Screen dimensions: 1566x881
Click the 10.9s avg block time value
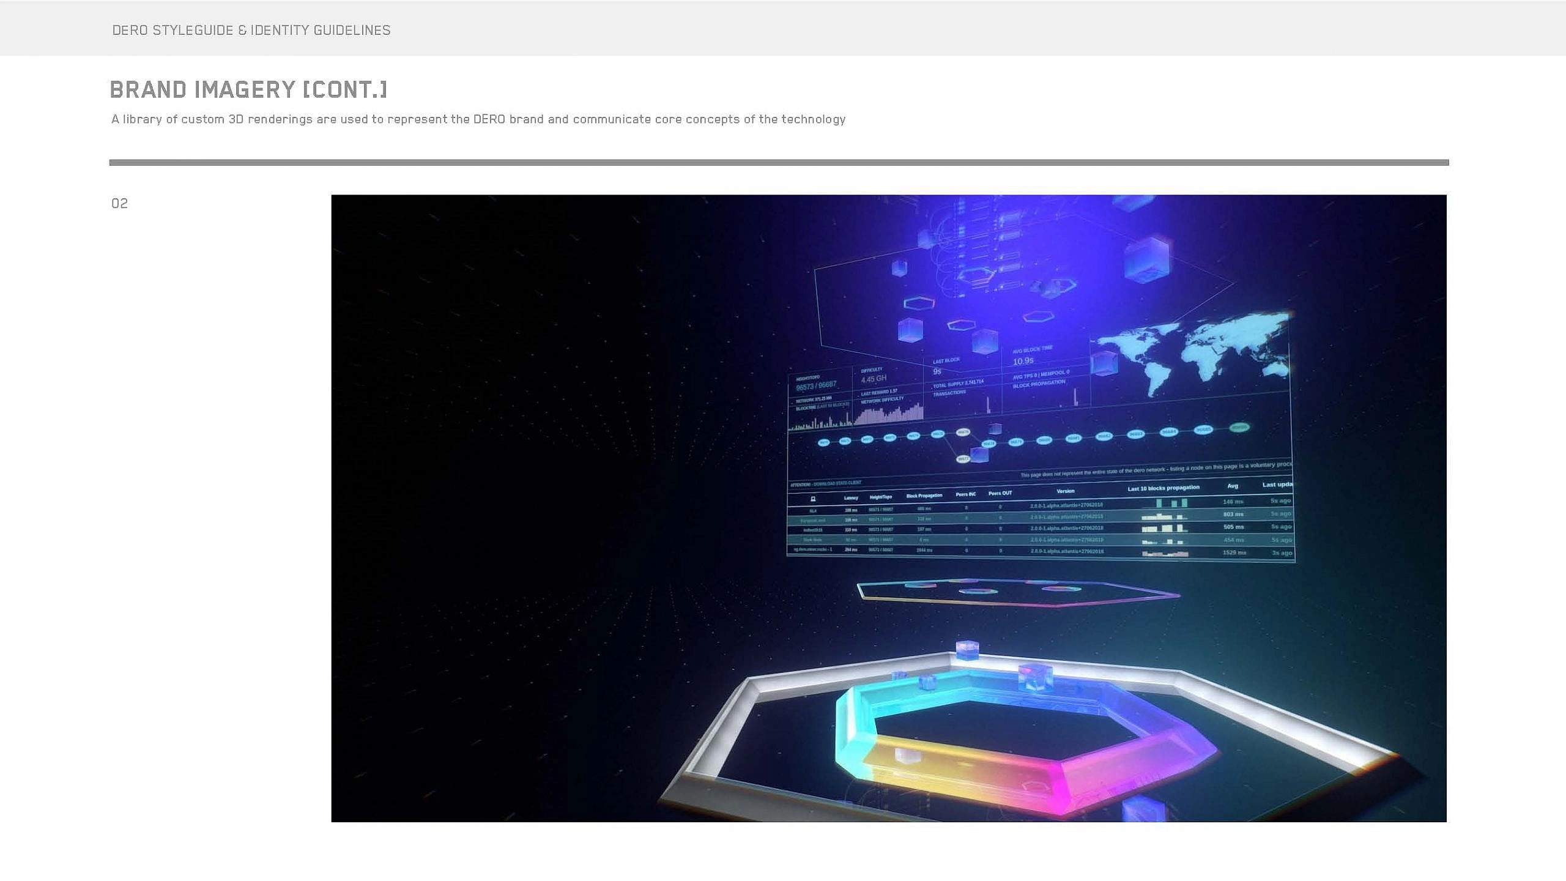point(1023,361)
